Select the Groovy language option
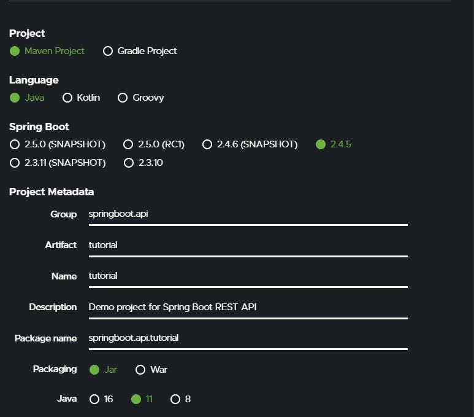474x417 pixels. pos(123,98)
